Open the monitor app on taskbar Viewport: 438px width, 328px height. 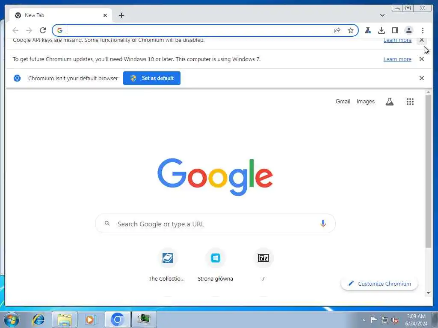[144, 319]
